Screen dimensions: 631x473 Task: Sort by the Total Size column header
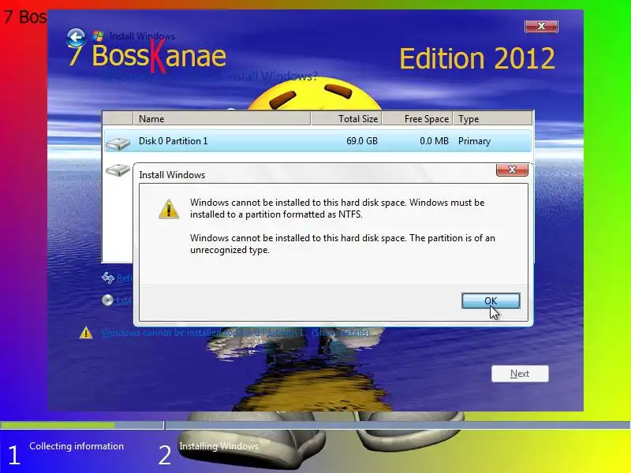[x=346, y=119]
